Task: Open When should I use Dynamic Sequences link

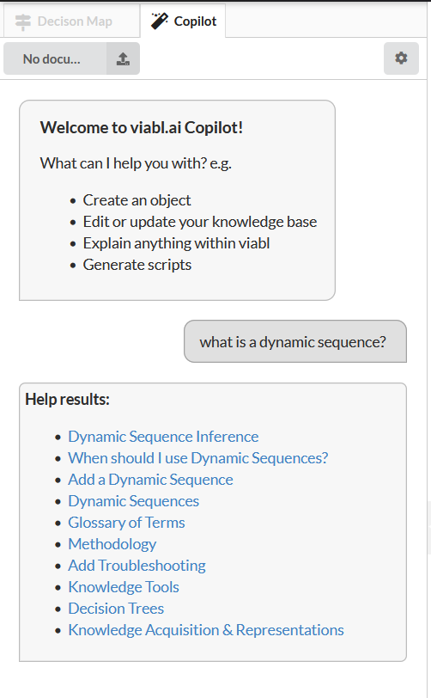Action: point(198,457)
